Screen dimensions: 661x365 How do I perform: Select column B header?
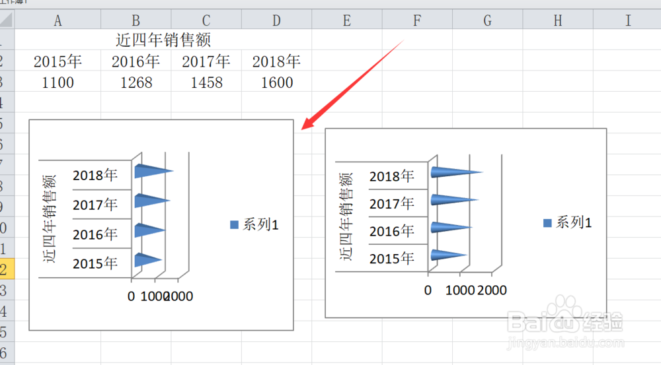[136, 20]
